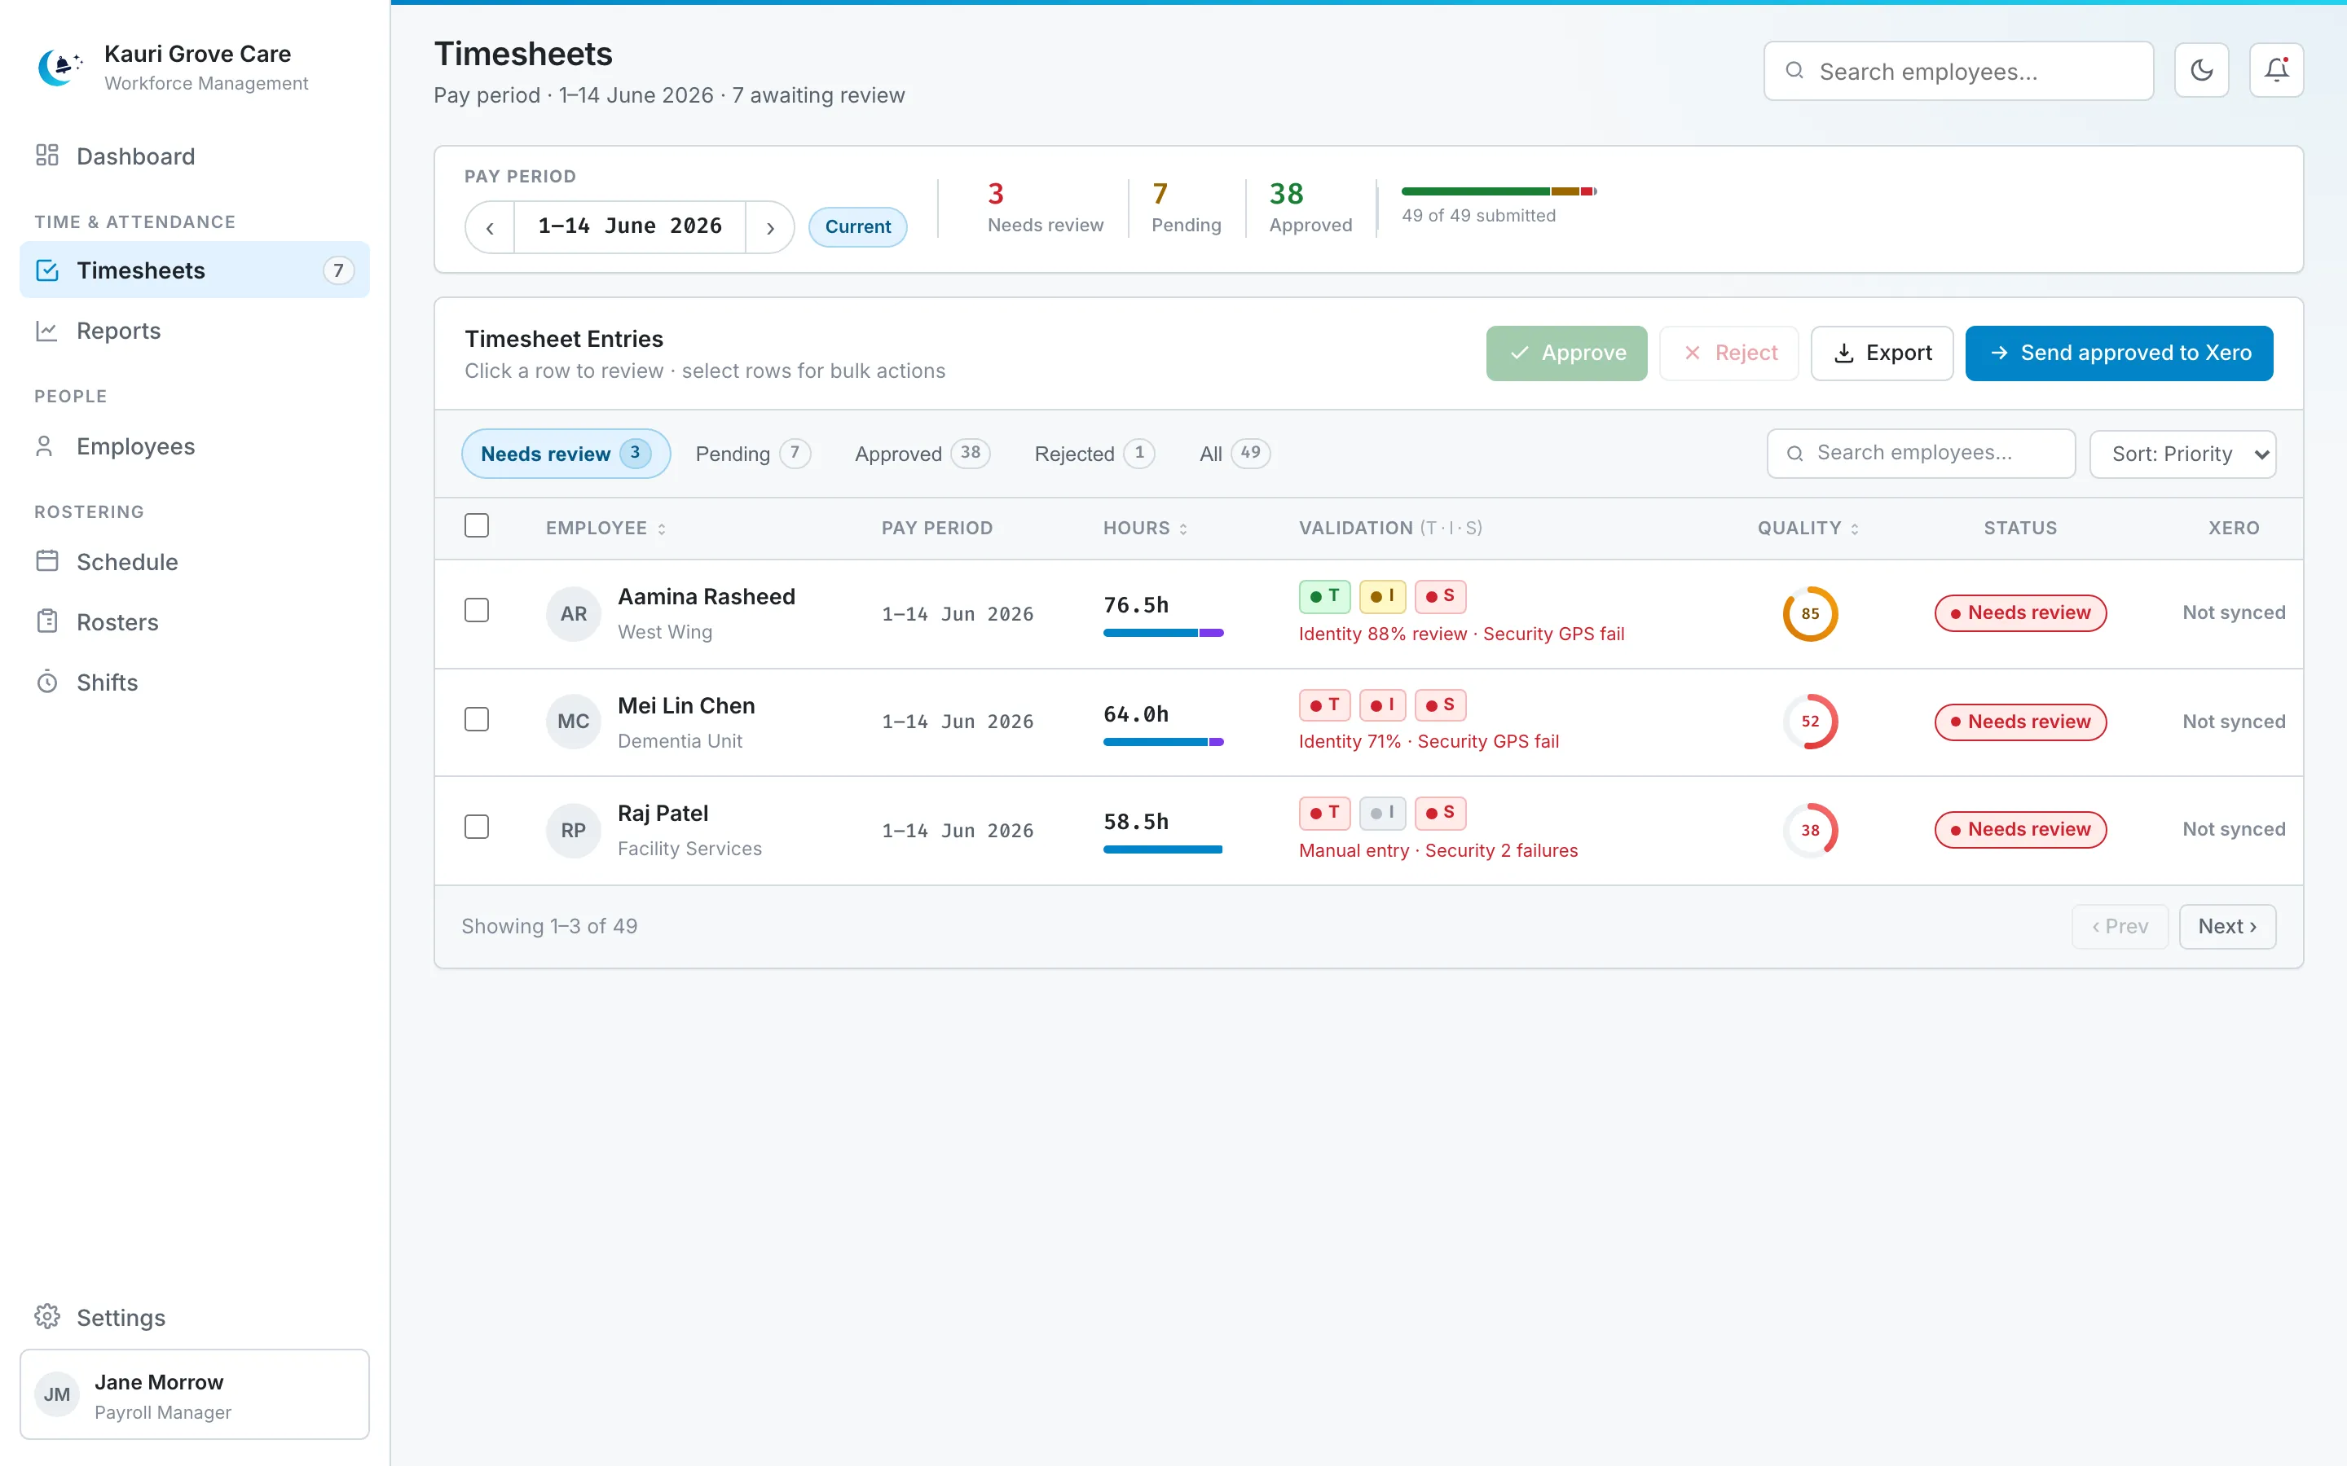Open Dashboard from the sidebar
This screenshot has height=1466, width=2347.
pos(194,156)
